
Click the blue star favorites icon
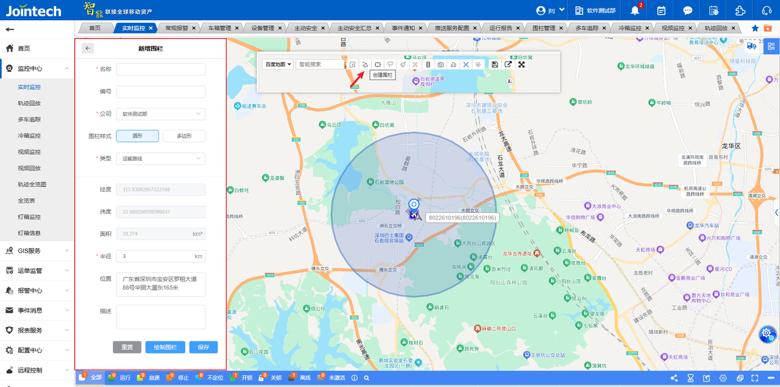point(755,28)
